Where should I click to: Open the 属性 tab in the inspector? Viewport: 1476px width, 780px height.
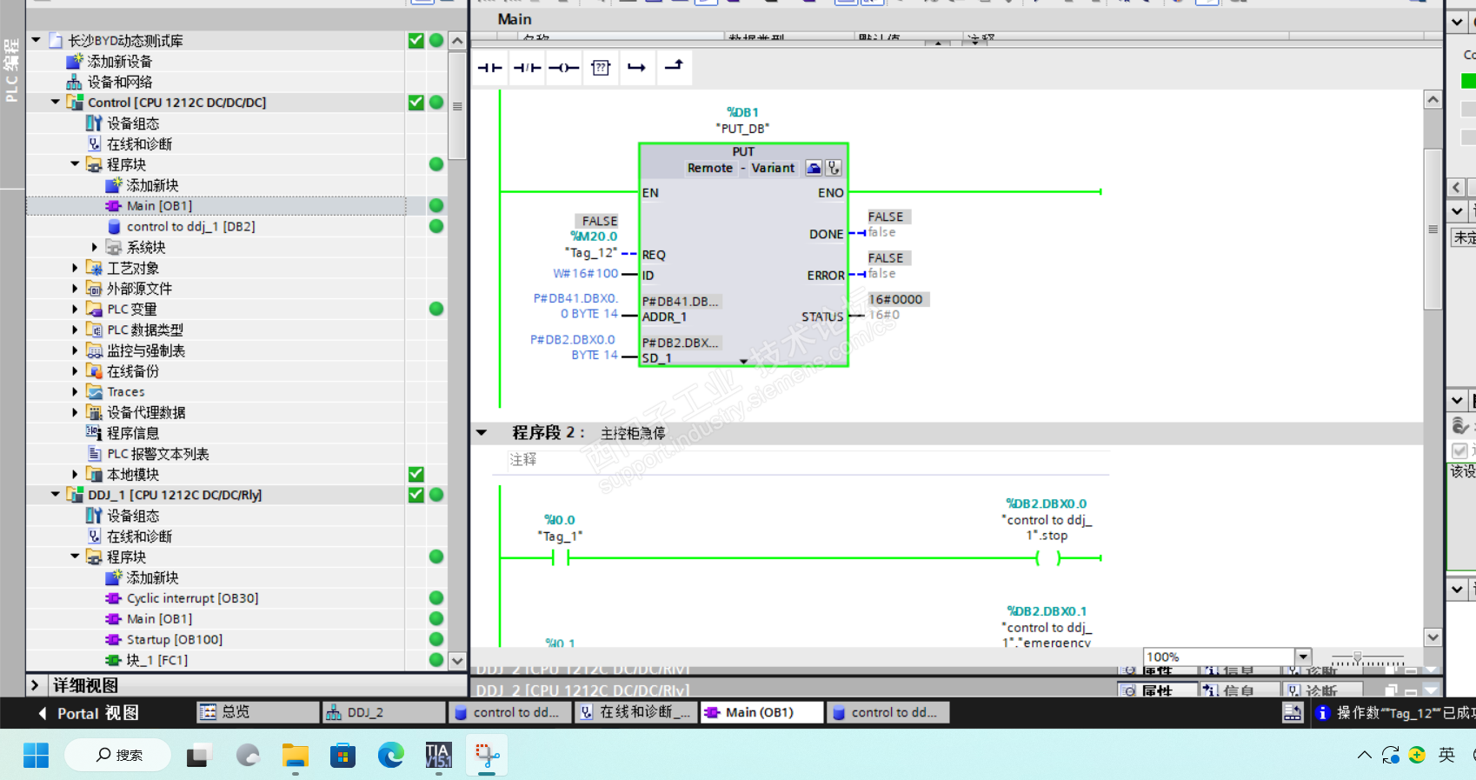tap(1158, 691)
